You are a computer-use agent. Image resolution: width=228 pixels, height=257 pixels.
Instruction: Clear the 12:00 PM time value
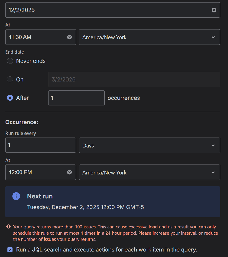point(69,172)
